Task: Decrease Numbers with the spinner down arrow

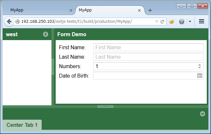Action: (200, 67)
